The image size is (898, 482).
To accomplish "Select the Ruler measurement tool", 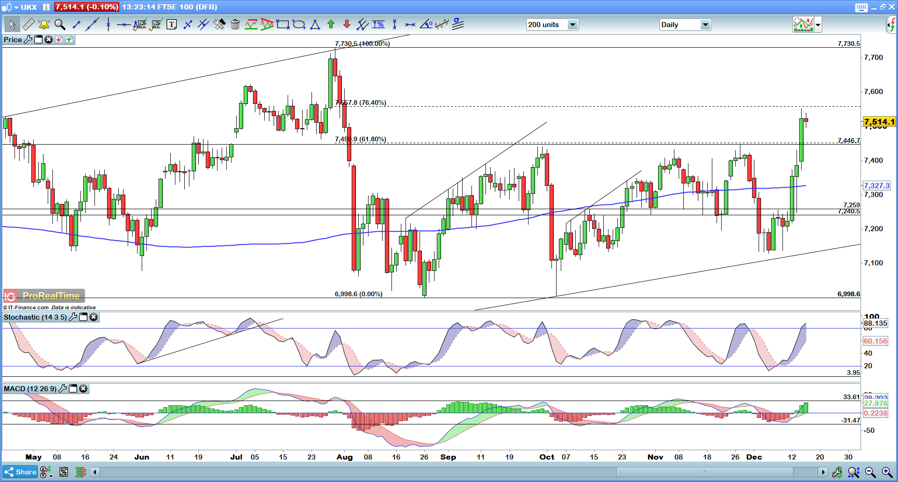I will pos(29,24).
